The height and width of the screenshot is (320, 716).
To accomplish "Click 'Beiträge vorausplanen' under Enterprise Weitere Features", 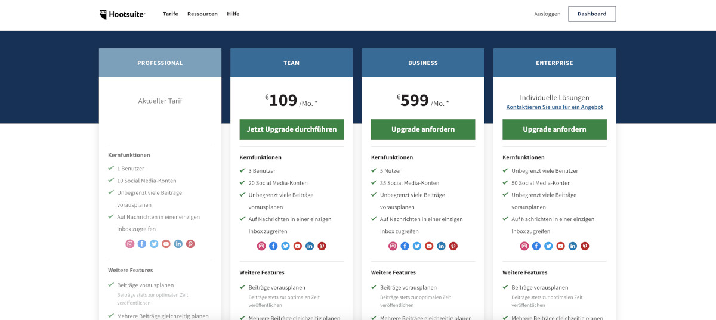I will 540,287.
